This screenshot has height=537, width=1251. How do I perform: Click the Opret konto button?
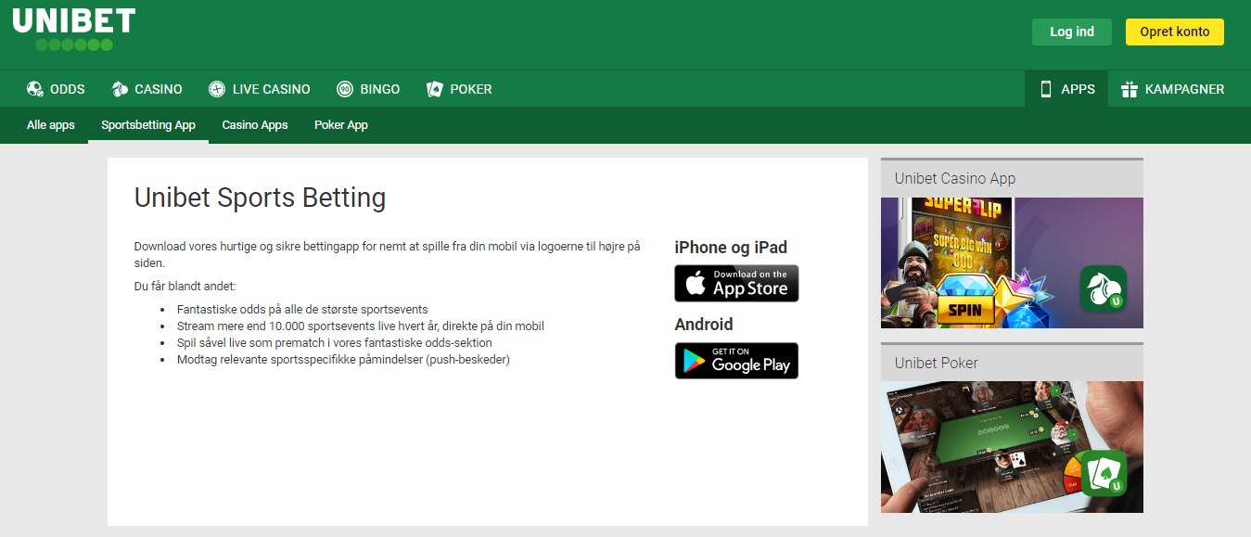pos(1175,32)
